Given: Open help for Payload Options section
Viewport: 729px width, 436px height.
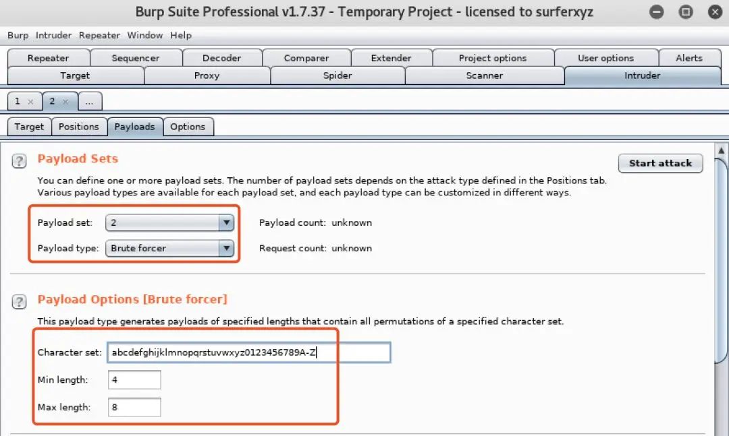Looking at the screenshot, I should 19,302.
